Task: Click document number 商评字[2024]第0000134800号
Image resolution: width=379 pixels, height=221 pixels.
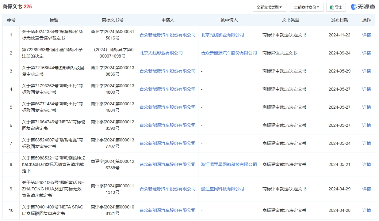Action: point(113,89)
